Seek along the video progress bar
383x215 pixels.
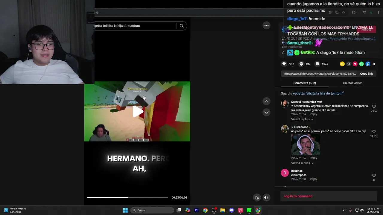[x=127, y=197]
